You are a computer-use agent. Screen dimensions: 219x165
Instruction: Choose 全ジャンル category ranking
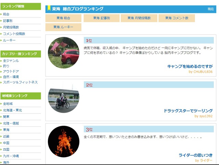[x=11, y=61]
